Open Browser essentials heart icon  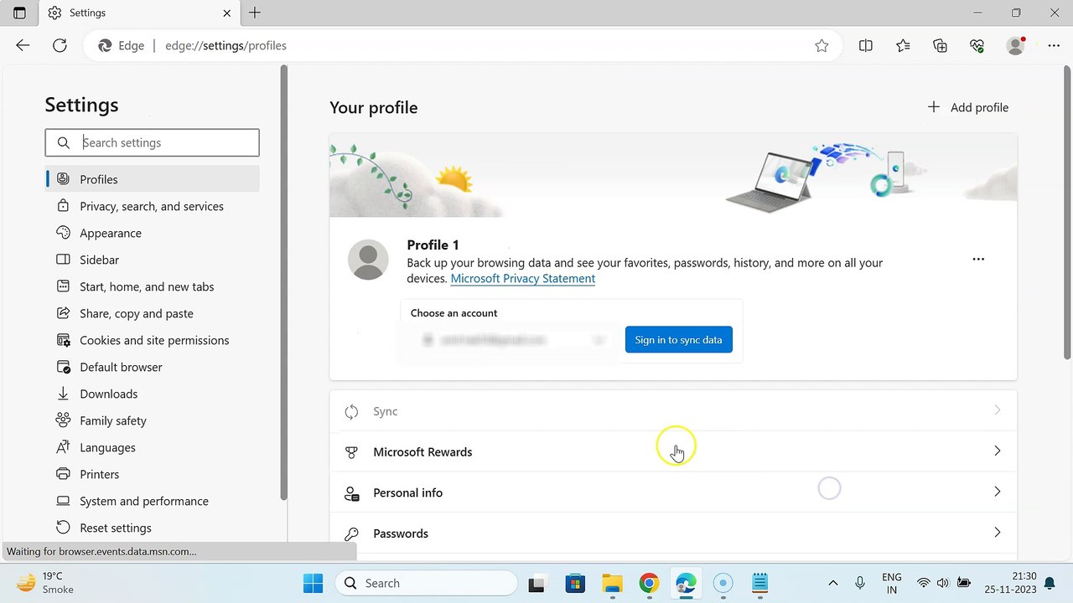click(977, 46)
